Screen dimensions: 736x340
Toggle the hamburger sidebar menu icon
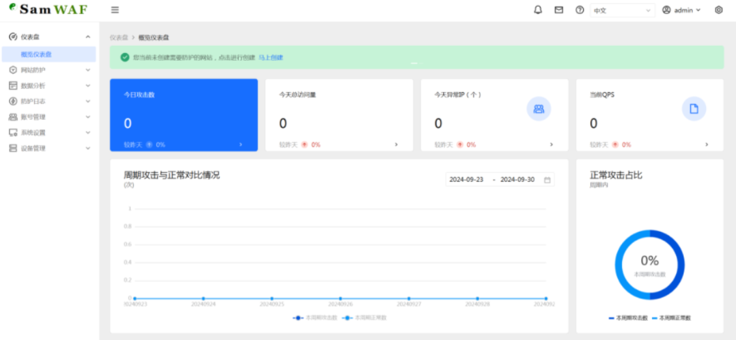(x=115, y=10)
